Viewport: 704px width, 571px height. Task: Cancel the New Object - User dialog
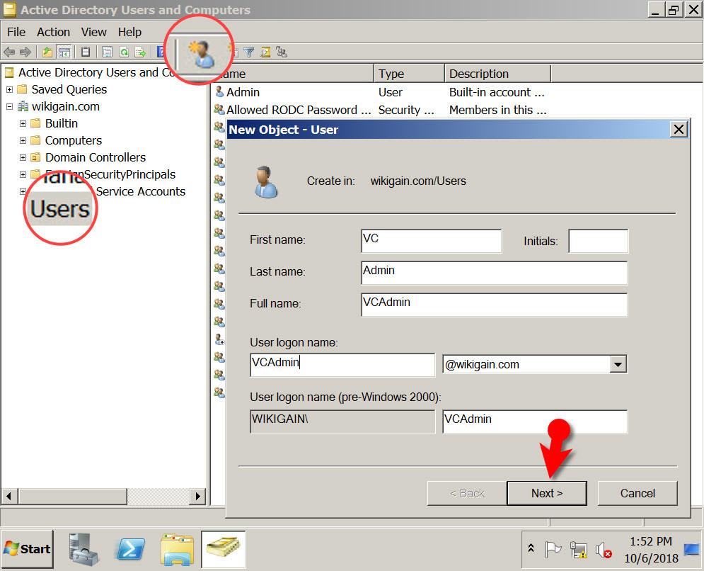click(x=637, y=493)
